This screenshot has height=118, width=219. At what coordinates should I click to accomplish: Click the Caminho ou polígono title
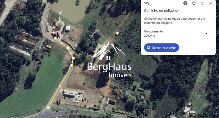click(x=161, y=10)
